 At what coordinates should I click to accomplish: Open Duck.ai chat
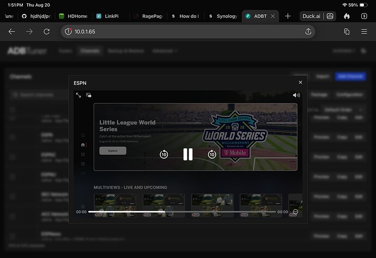coord(311,16)
